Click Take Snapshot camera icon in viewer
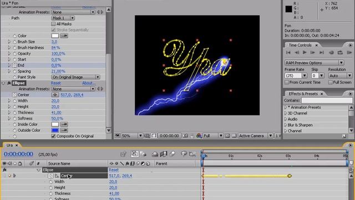Image resolution: width=355 pixels, height=200 pixels. click(185, 136)
